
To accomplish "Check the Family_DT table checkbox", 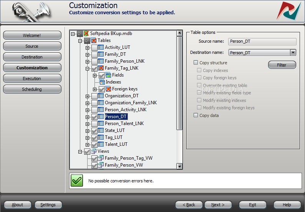I will click(x=94, y=55).
